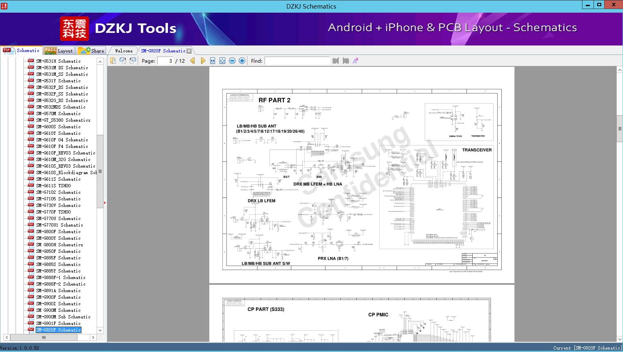
Task: Zoom in with the plus icon
Action: click(242, 61)
